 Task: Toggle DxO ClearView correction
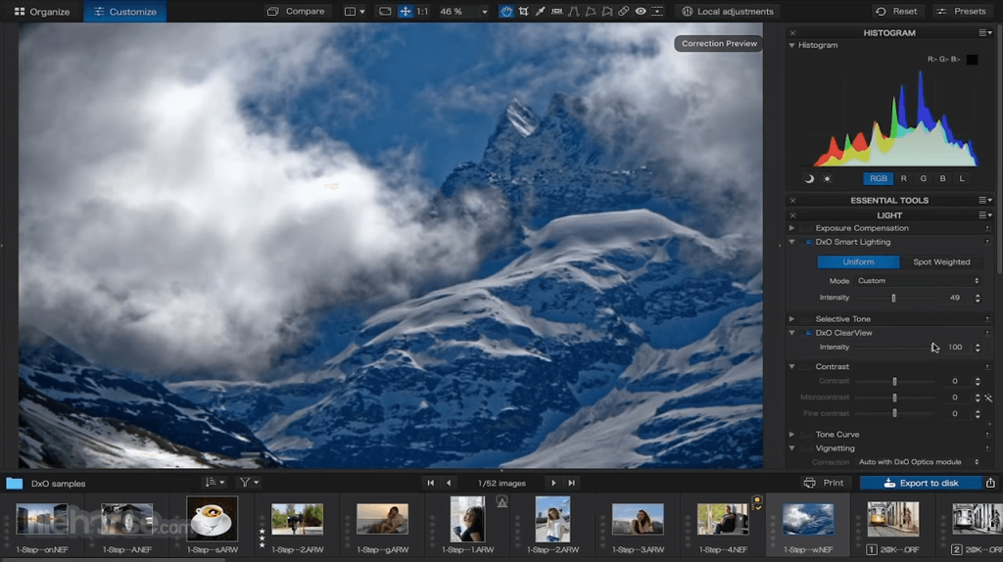pos(808,333)
